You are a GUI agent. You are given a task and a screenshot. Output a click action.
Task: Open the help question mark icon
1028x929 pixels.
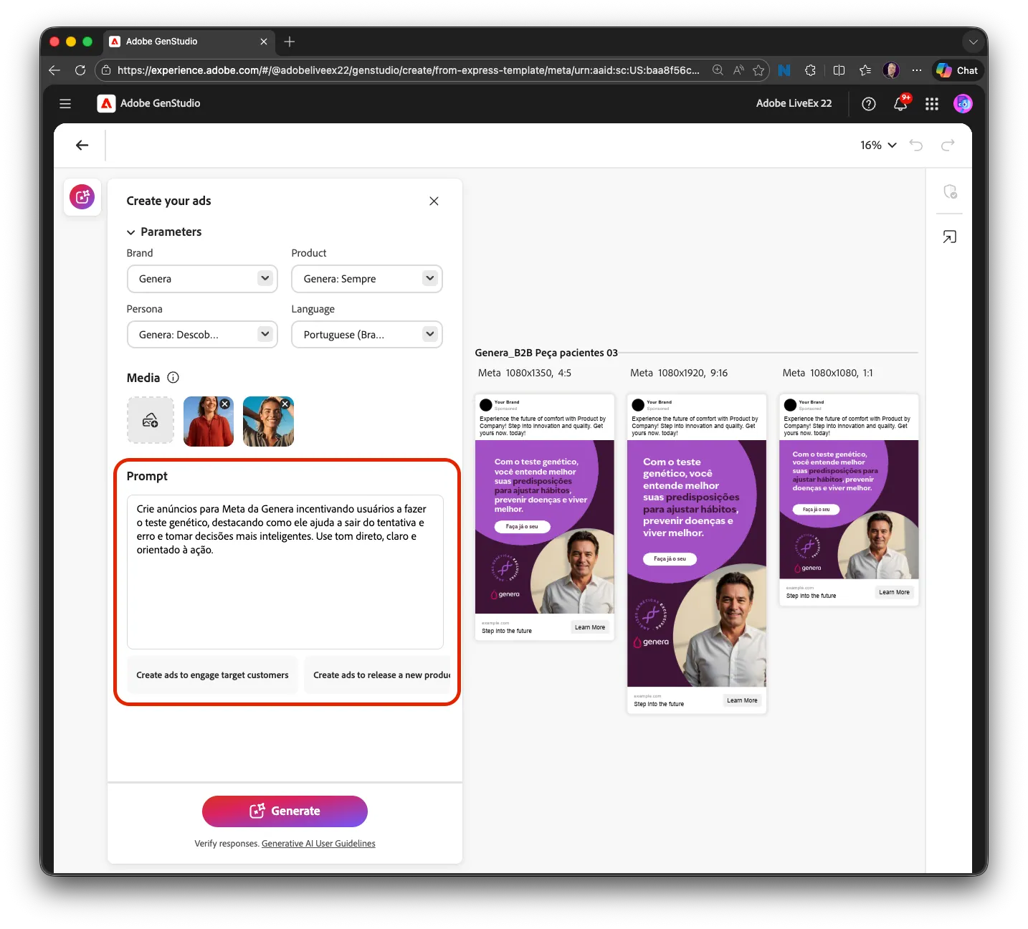coord(869,104)
